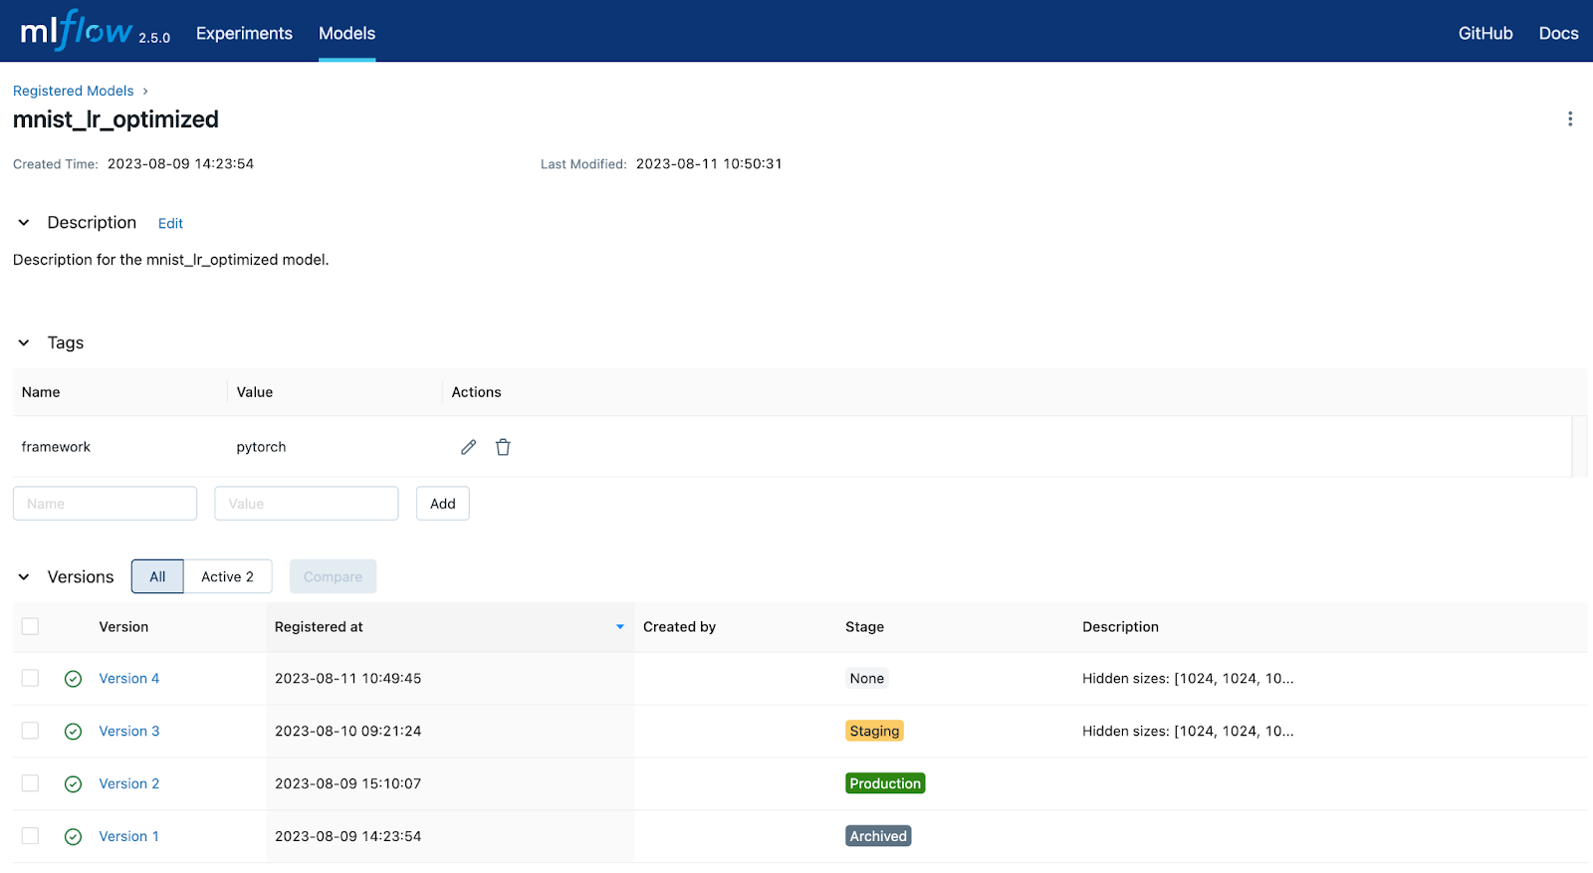The height and width of the screenshot is (873, 1593).
Task: Click Last Modified time 2023-08-11 10:50:31
Action: pyautogui.click(x=709, y=164)
